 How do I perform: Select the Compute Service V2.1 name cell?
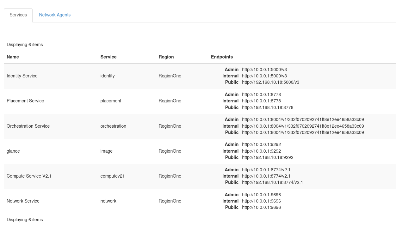(29, 176)
